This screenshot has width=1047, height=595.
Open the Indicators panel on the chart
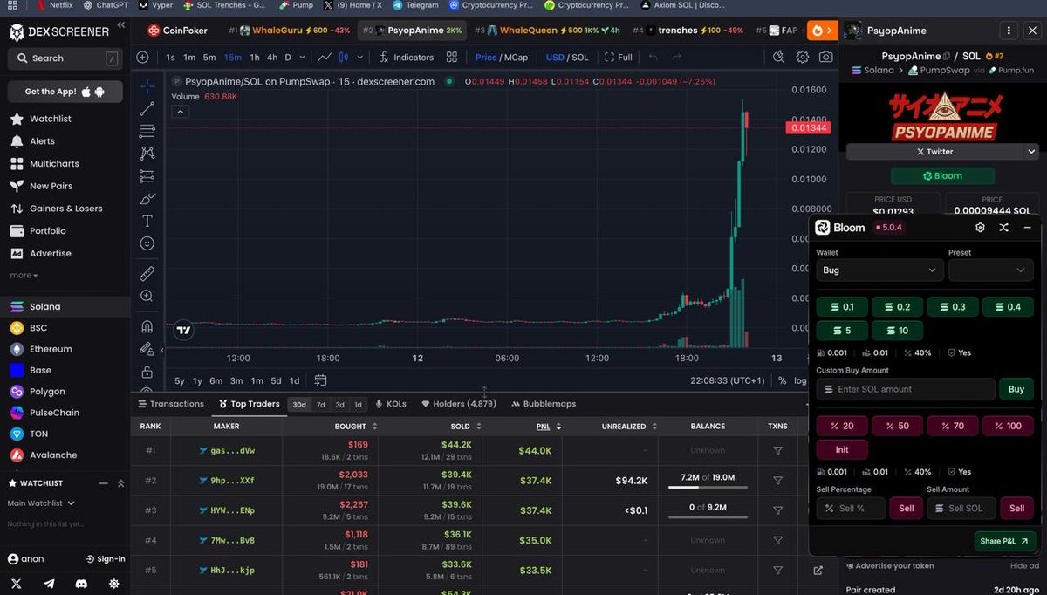point(407,58)
